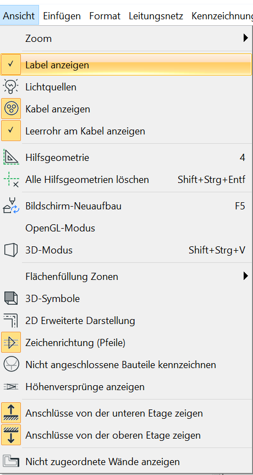The height and width of the screenshot is (475, 253).
Task: Uncheck Label anzeigen checkmark
Action: (11, 64)
